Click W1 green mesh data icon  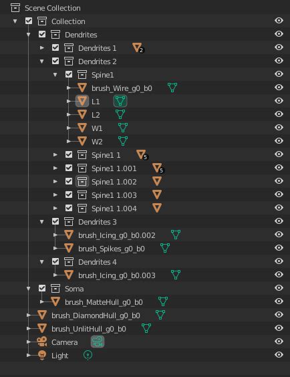tap(123, 128)
